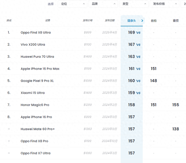
Task: Click camera score 163 for Huawei Pura 70 Ultra
Action: pos(131,57)
